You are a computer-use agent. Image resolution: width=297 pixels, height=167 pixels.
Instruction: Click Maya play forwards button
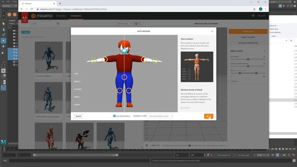click(x=283, y=149)
